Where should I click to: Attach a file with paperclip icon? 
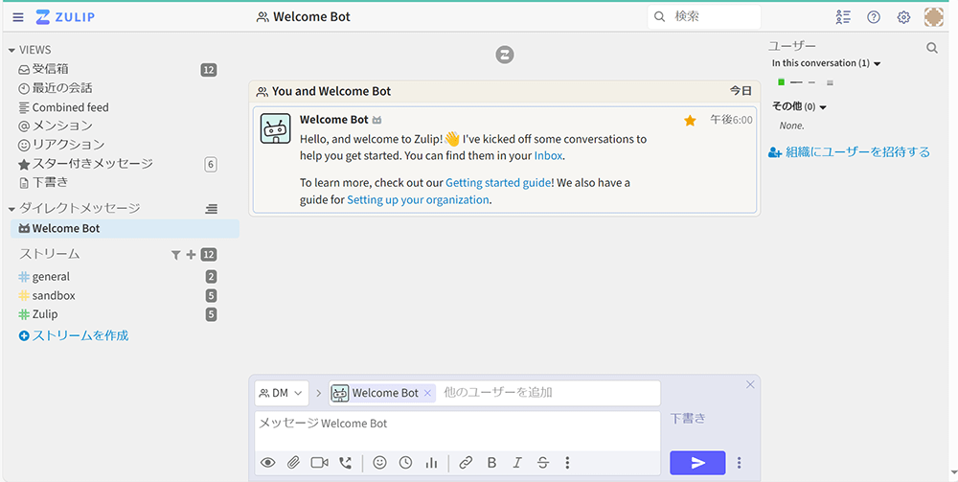[x=294, y=463]
